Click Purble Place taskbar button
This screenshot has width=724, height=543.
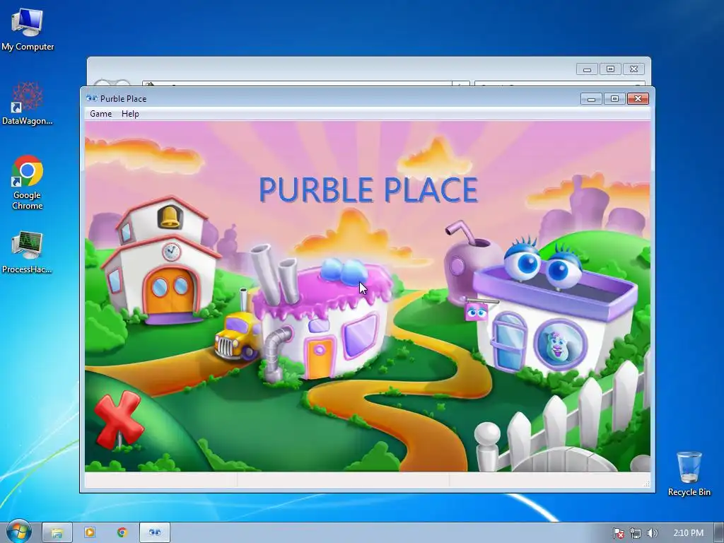(155, 532)
